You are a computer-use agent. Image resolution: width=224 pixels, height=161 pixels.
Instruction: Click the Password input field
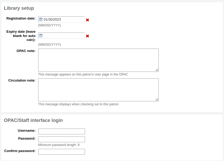pos(61,139)
